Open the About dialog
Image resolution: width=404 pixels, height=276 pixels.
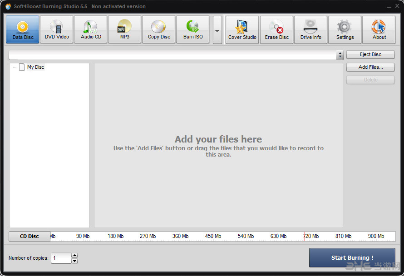379,30
